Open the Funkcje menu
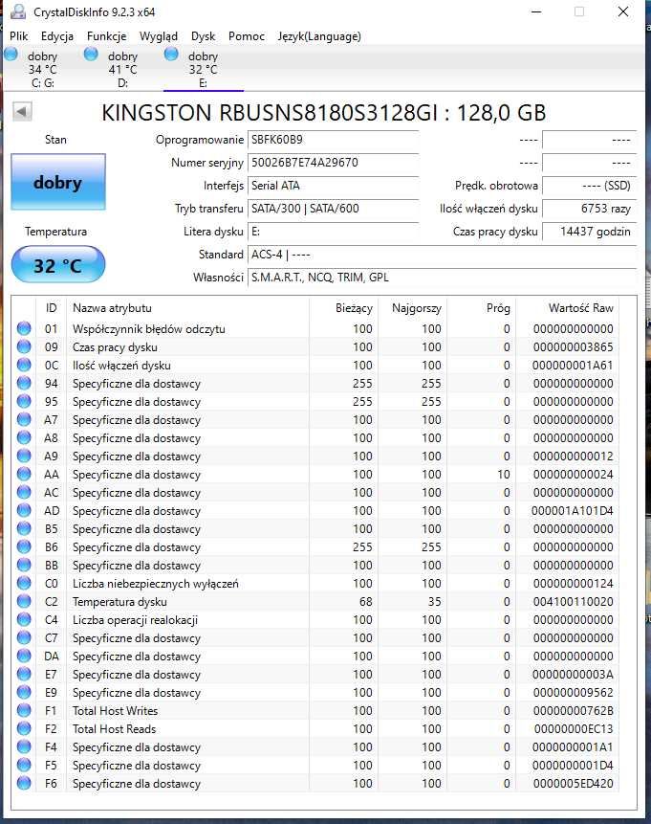Image resolution: width=651 pixels, height=824 pixels. (x=106, y=36)
